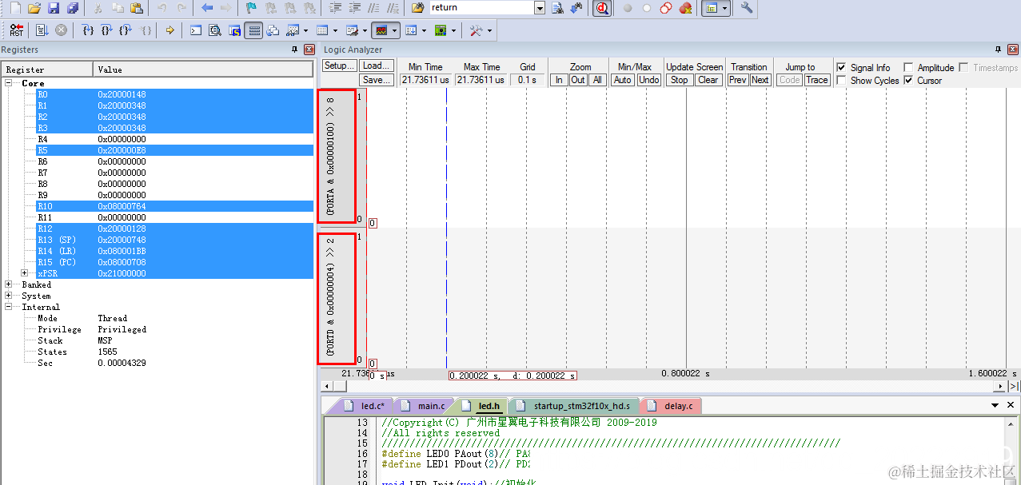
Task: Click the Setup... button
Action: click(x=340, y=66)
